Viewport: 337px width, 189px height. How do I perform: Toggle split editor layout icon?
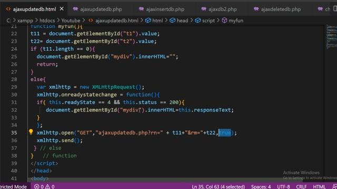tap(335, 9)
